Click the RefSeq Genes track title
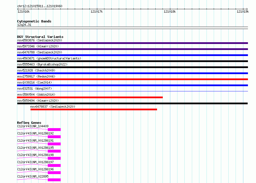The image size is (256, 183). coord(29,123)
